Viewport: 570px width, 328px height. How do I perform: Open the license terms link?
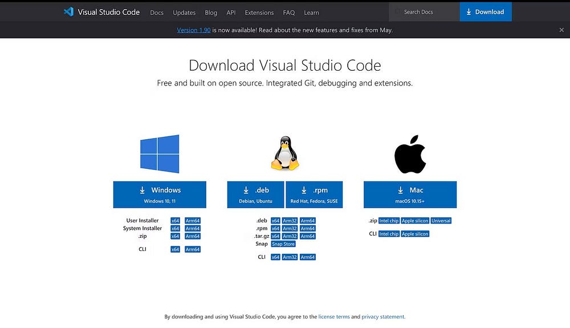(x=334, y=317)
